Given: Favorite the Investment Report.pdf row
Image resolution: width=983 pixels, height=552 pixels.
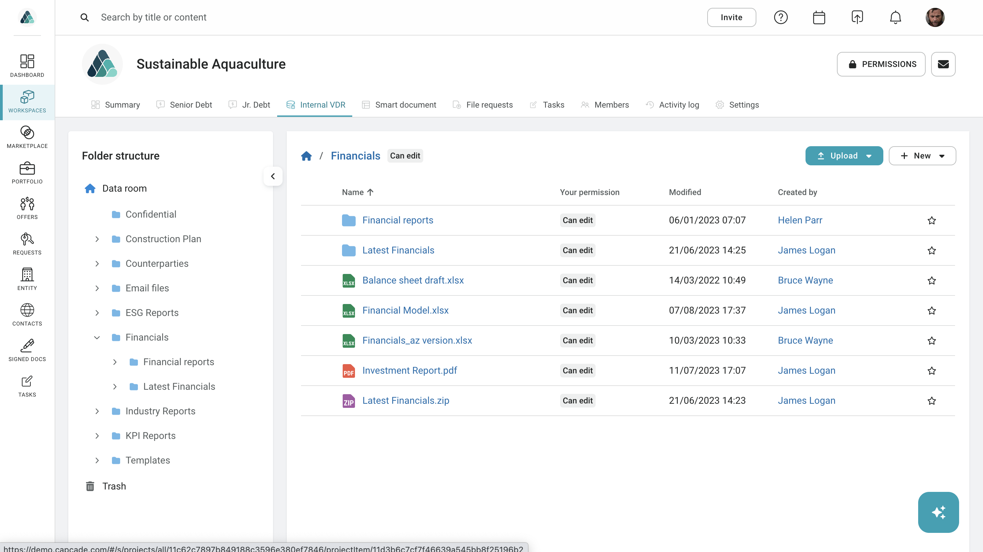Looking at the screenshot, I should [x=932, y=371].
